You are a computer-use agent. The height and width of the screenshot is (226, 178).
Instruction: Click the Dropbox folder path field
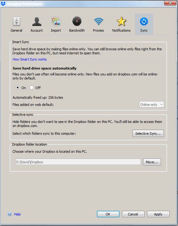[78, 162]
